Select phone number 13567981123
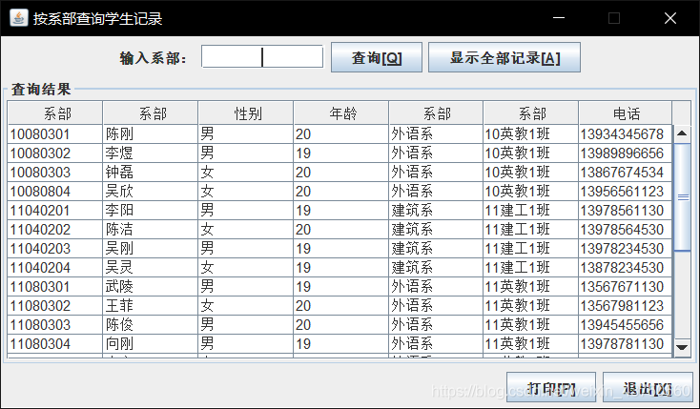The width and height of the screenshot is (700, 409). coord(626,306)
